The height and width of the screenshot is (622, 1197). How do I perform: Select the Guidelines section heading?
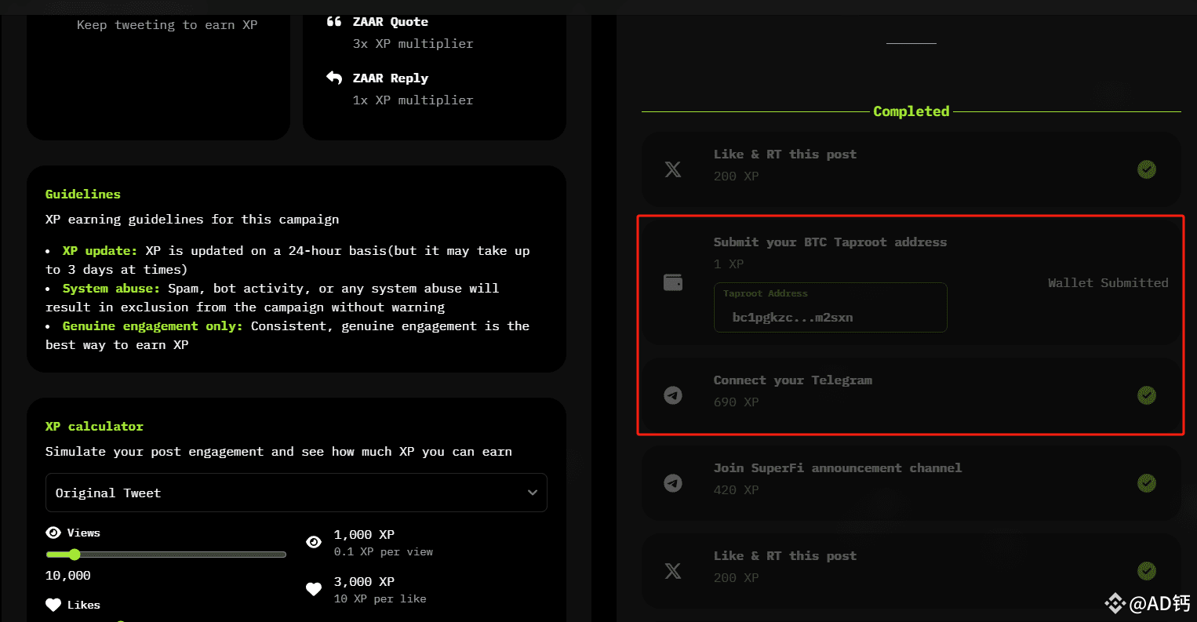point(82,194)
